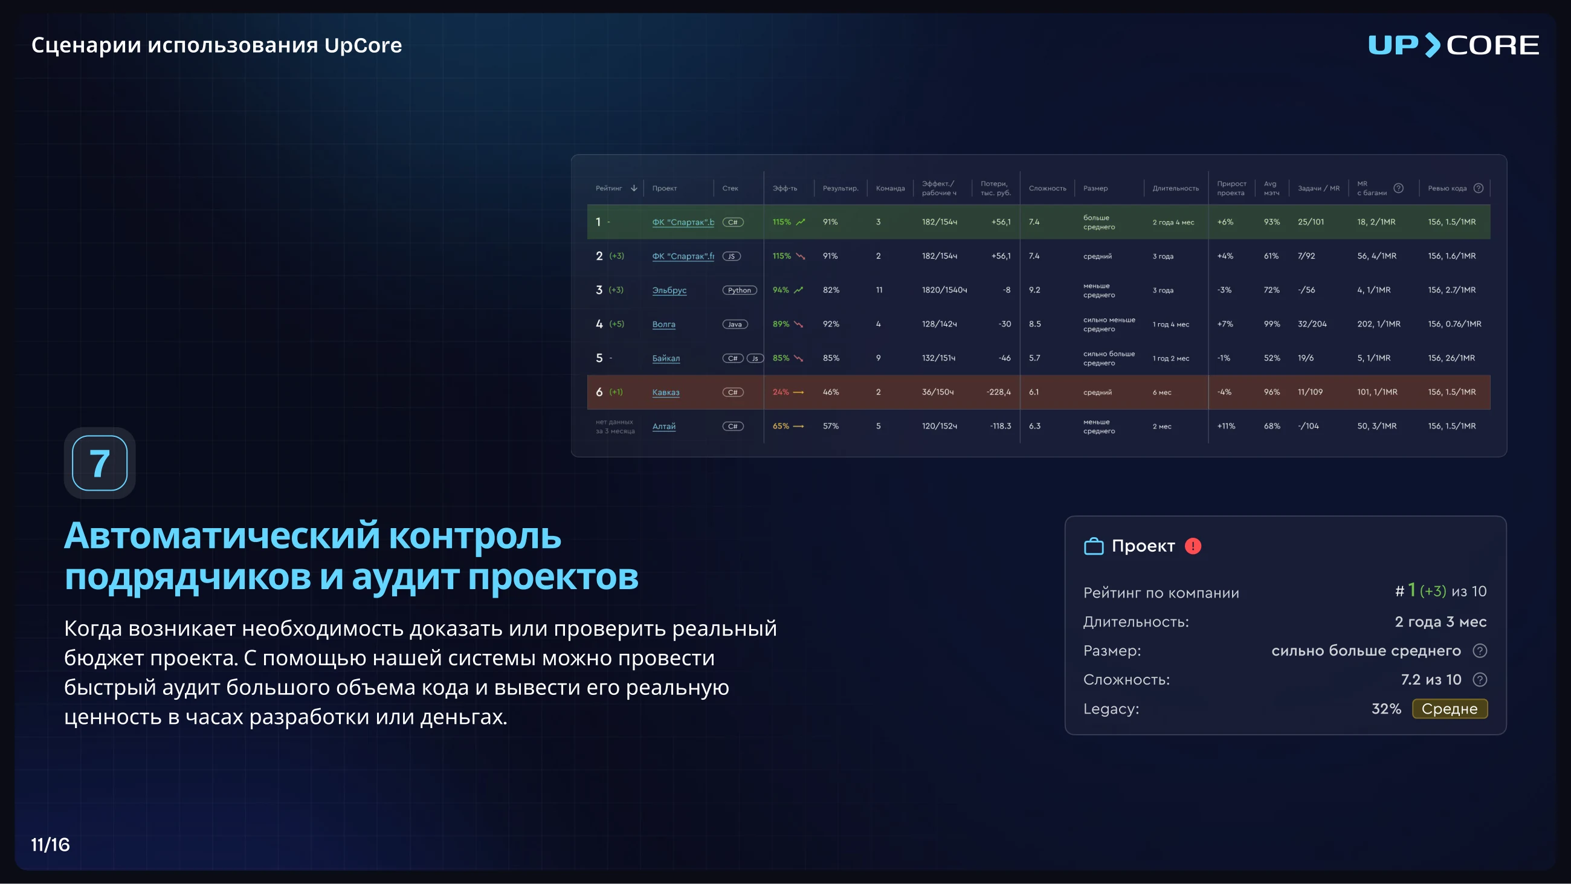This screenshot has width=1571, height=884.
Task: Click the flat trend arrow beside 65% for Алтай
Action: pyautogui.click(x=798, y=427)
